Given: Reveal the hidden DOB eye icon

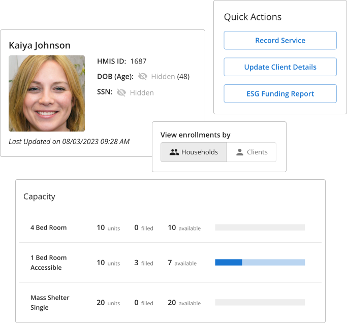Looking at the screenshot, I should click(142, 77).
